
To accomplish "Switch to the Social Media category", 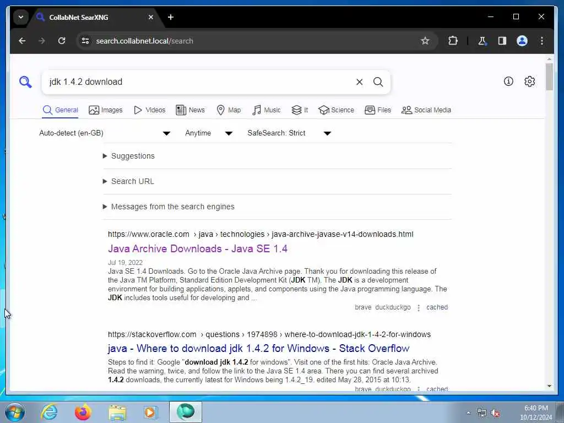I will coord(426,110).
